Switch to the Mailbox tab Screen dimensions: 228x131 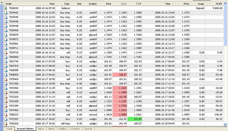pyautogui.click(x=63, y=129)
